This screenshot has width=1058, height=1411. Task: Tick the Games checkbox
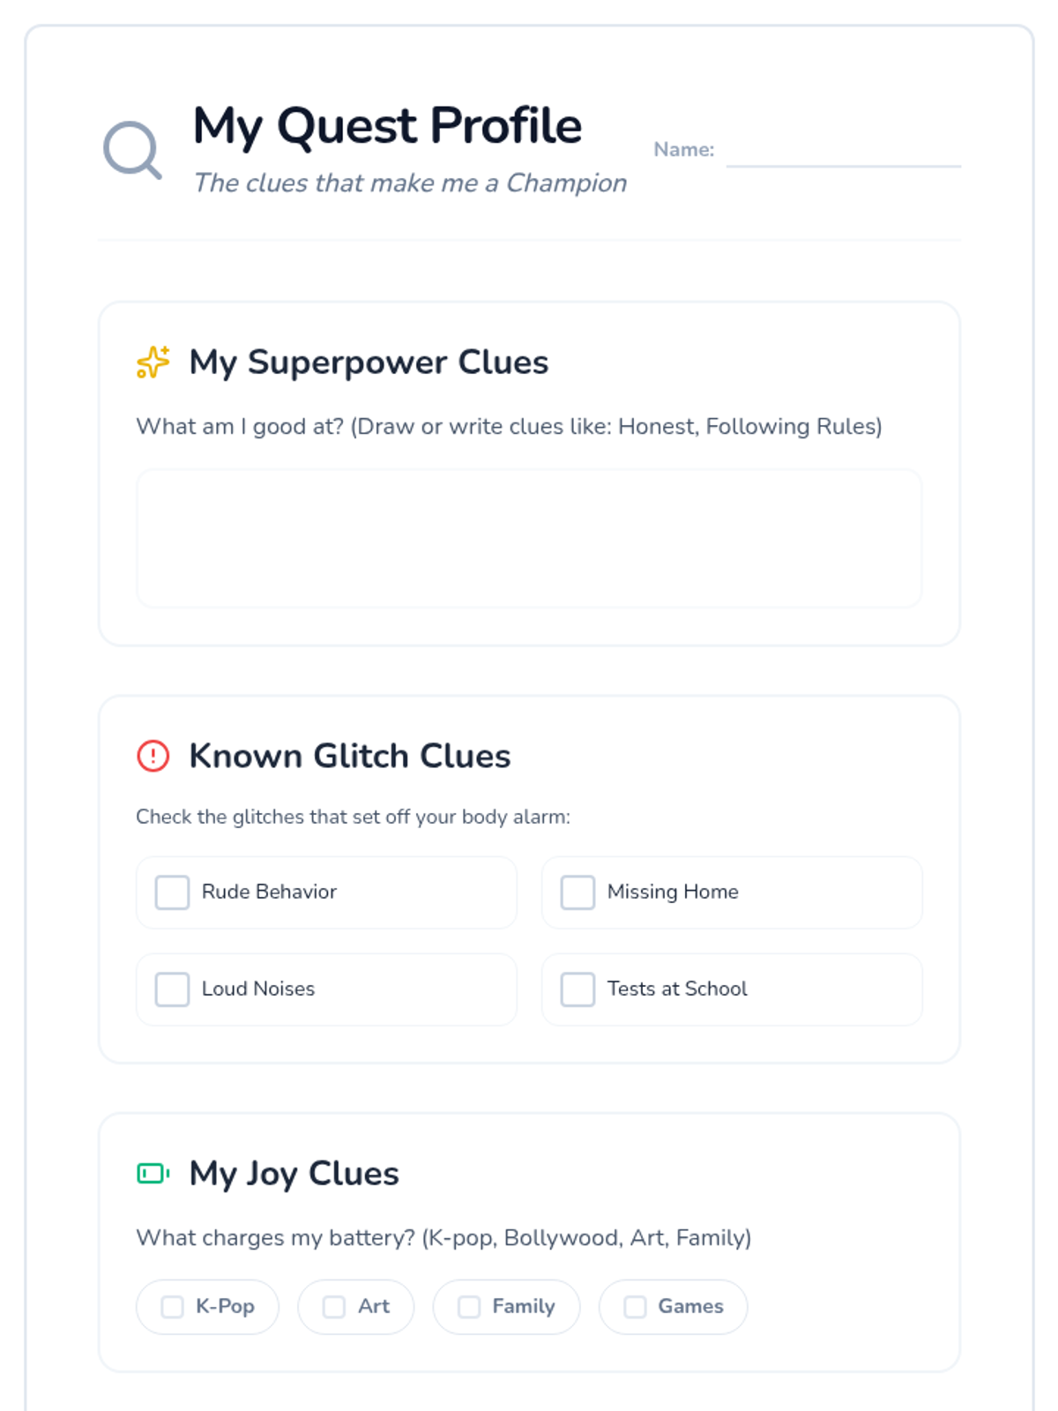click(635, 1307)
